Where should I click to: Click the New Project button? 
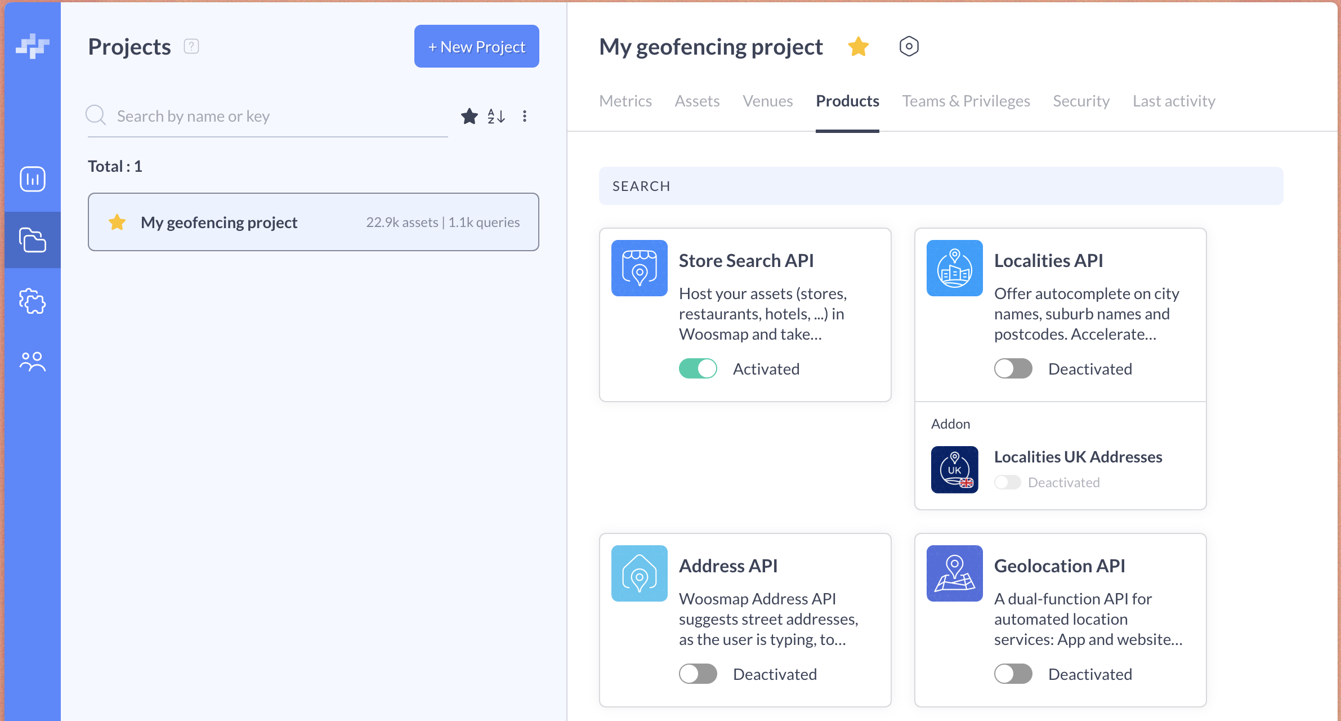[x=476, y=46]
